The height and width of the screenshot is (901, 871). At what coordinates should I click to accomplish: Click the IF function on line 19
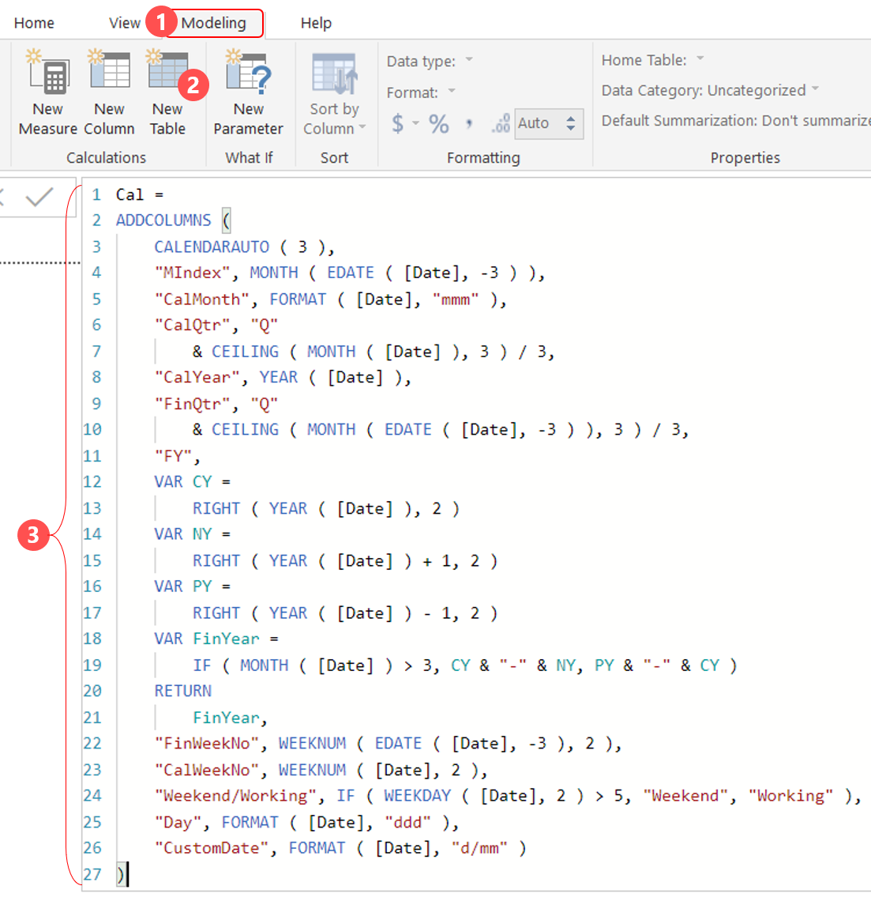click(201, 665)
